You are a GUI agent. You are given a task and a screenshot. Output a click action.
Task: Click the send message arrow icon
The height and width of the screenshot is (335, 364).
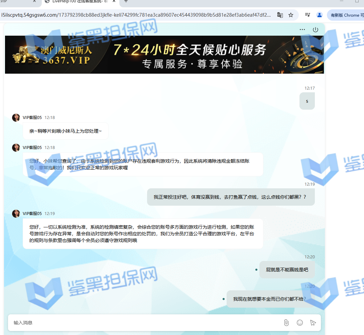click(313, 322)
